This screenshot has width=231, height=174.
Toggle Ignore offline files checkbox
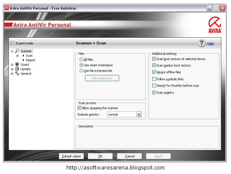154,72
